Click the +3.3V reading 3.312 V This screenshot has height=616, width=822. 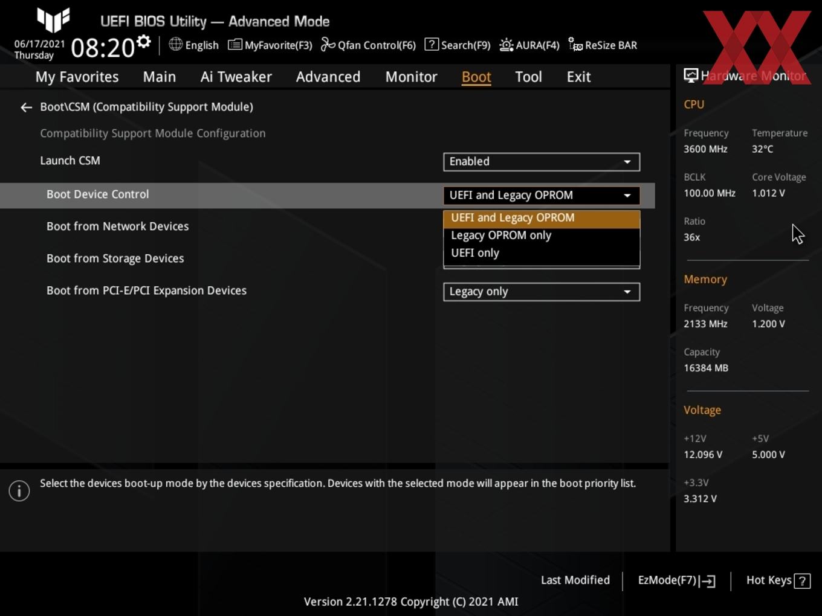(700, 499)
